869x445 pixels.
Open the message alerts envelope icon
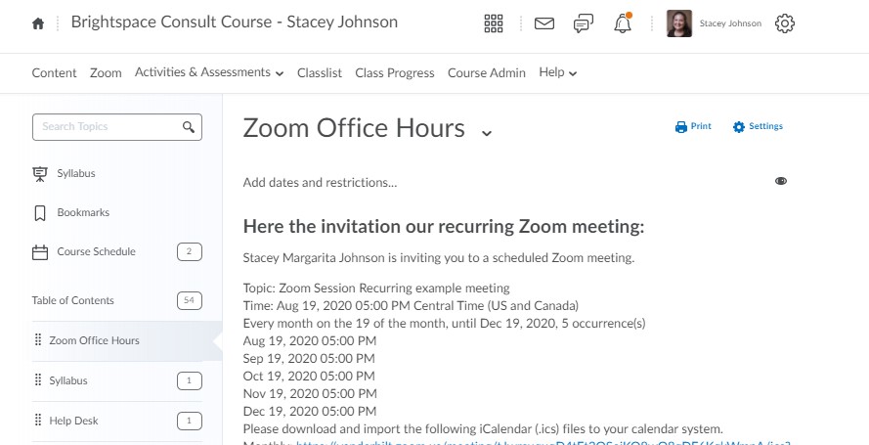click(x=544, y=23)
